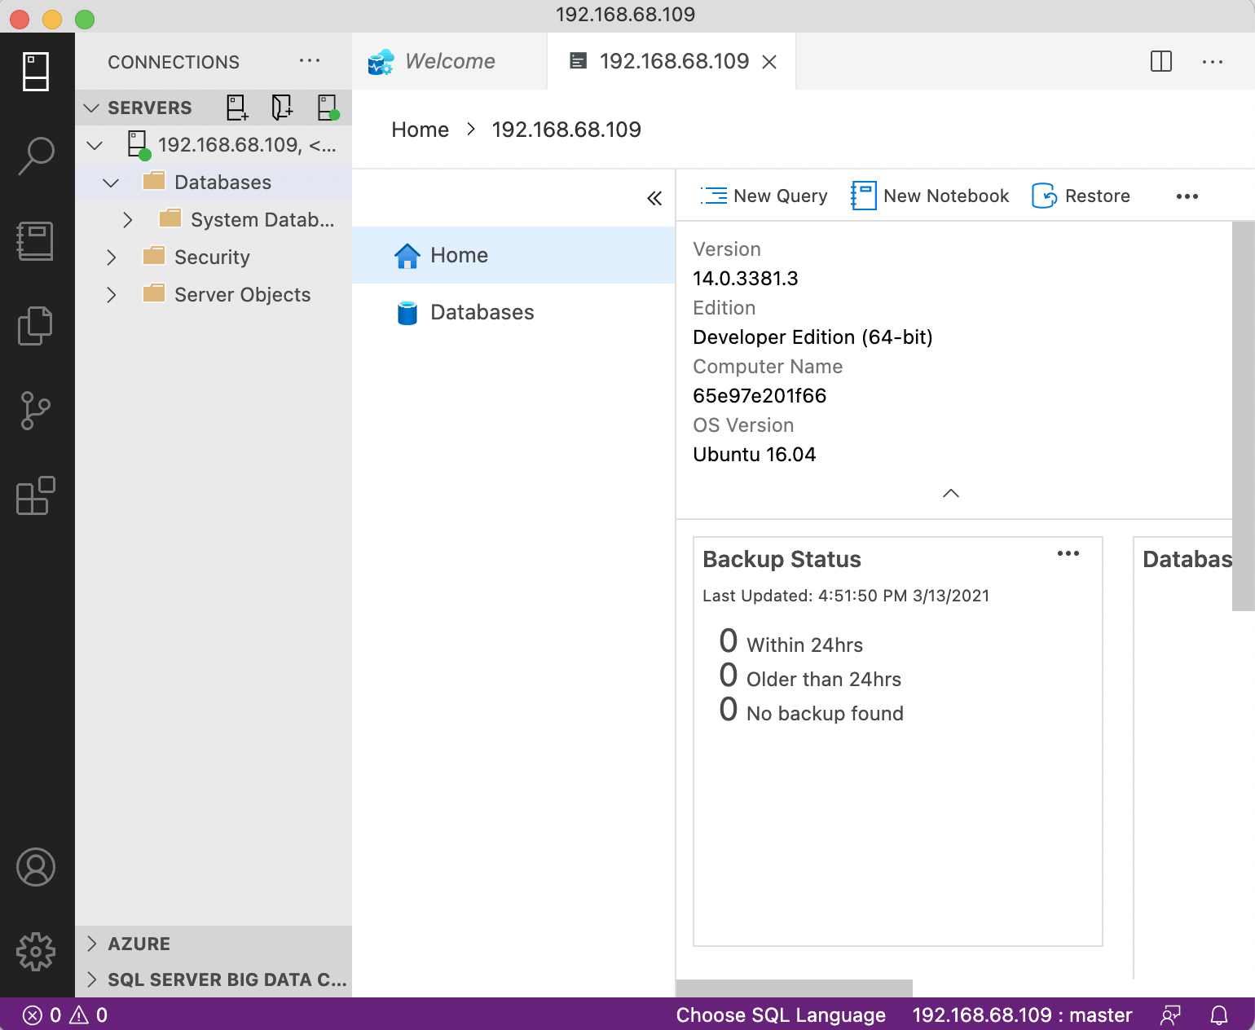Split the editor to the right
Viewport: 1255px width, 1030px height.
click(x=1161, y=61)
